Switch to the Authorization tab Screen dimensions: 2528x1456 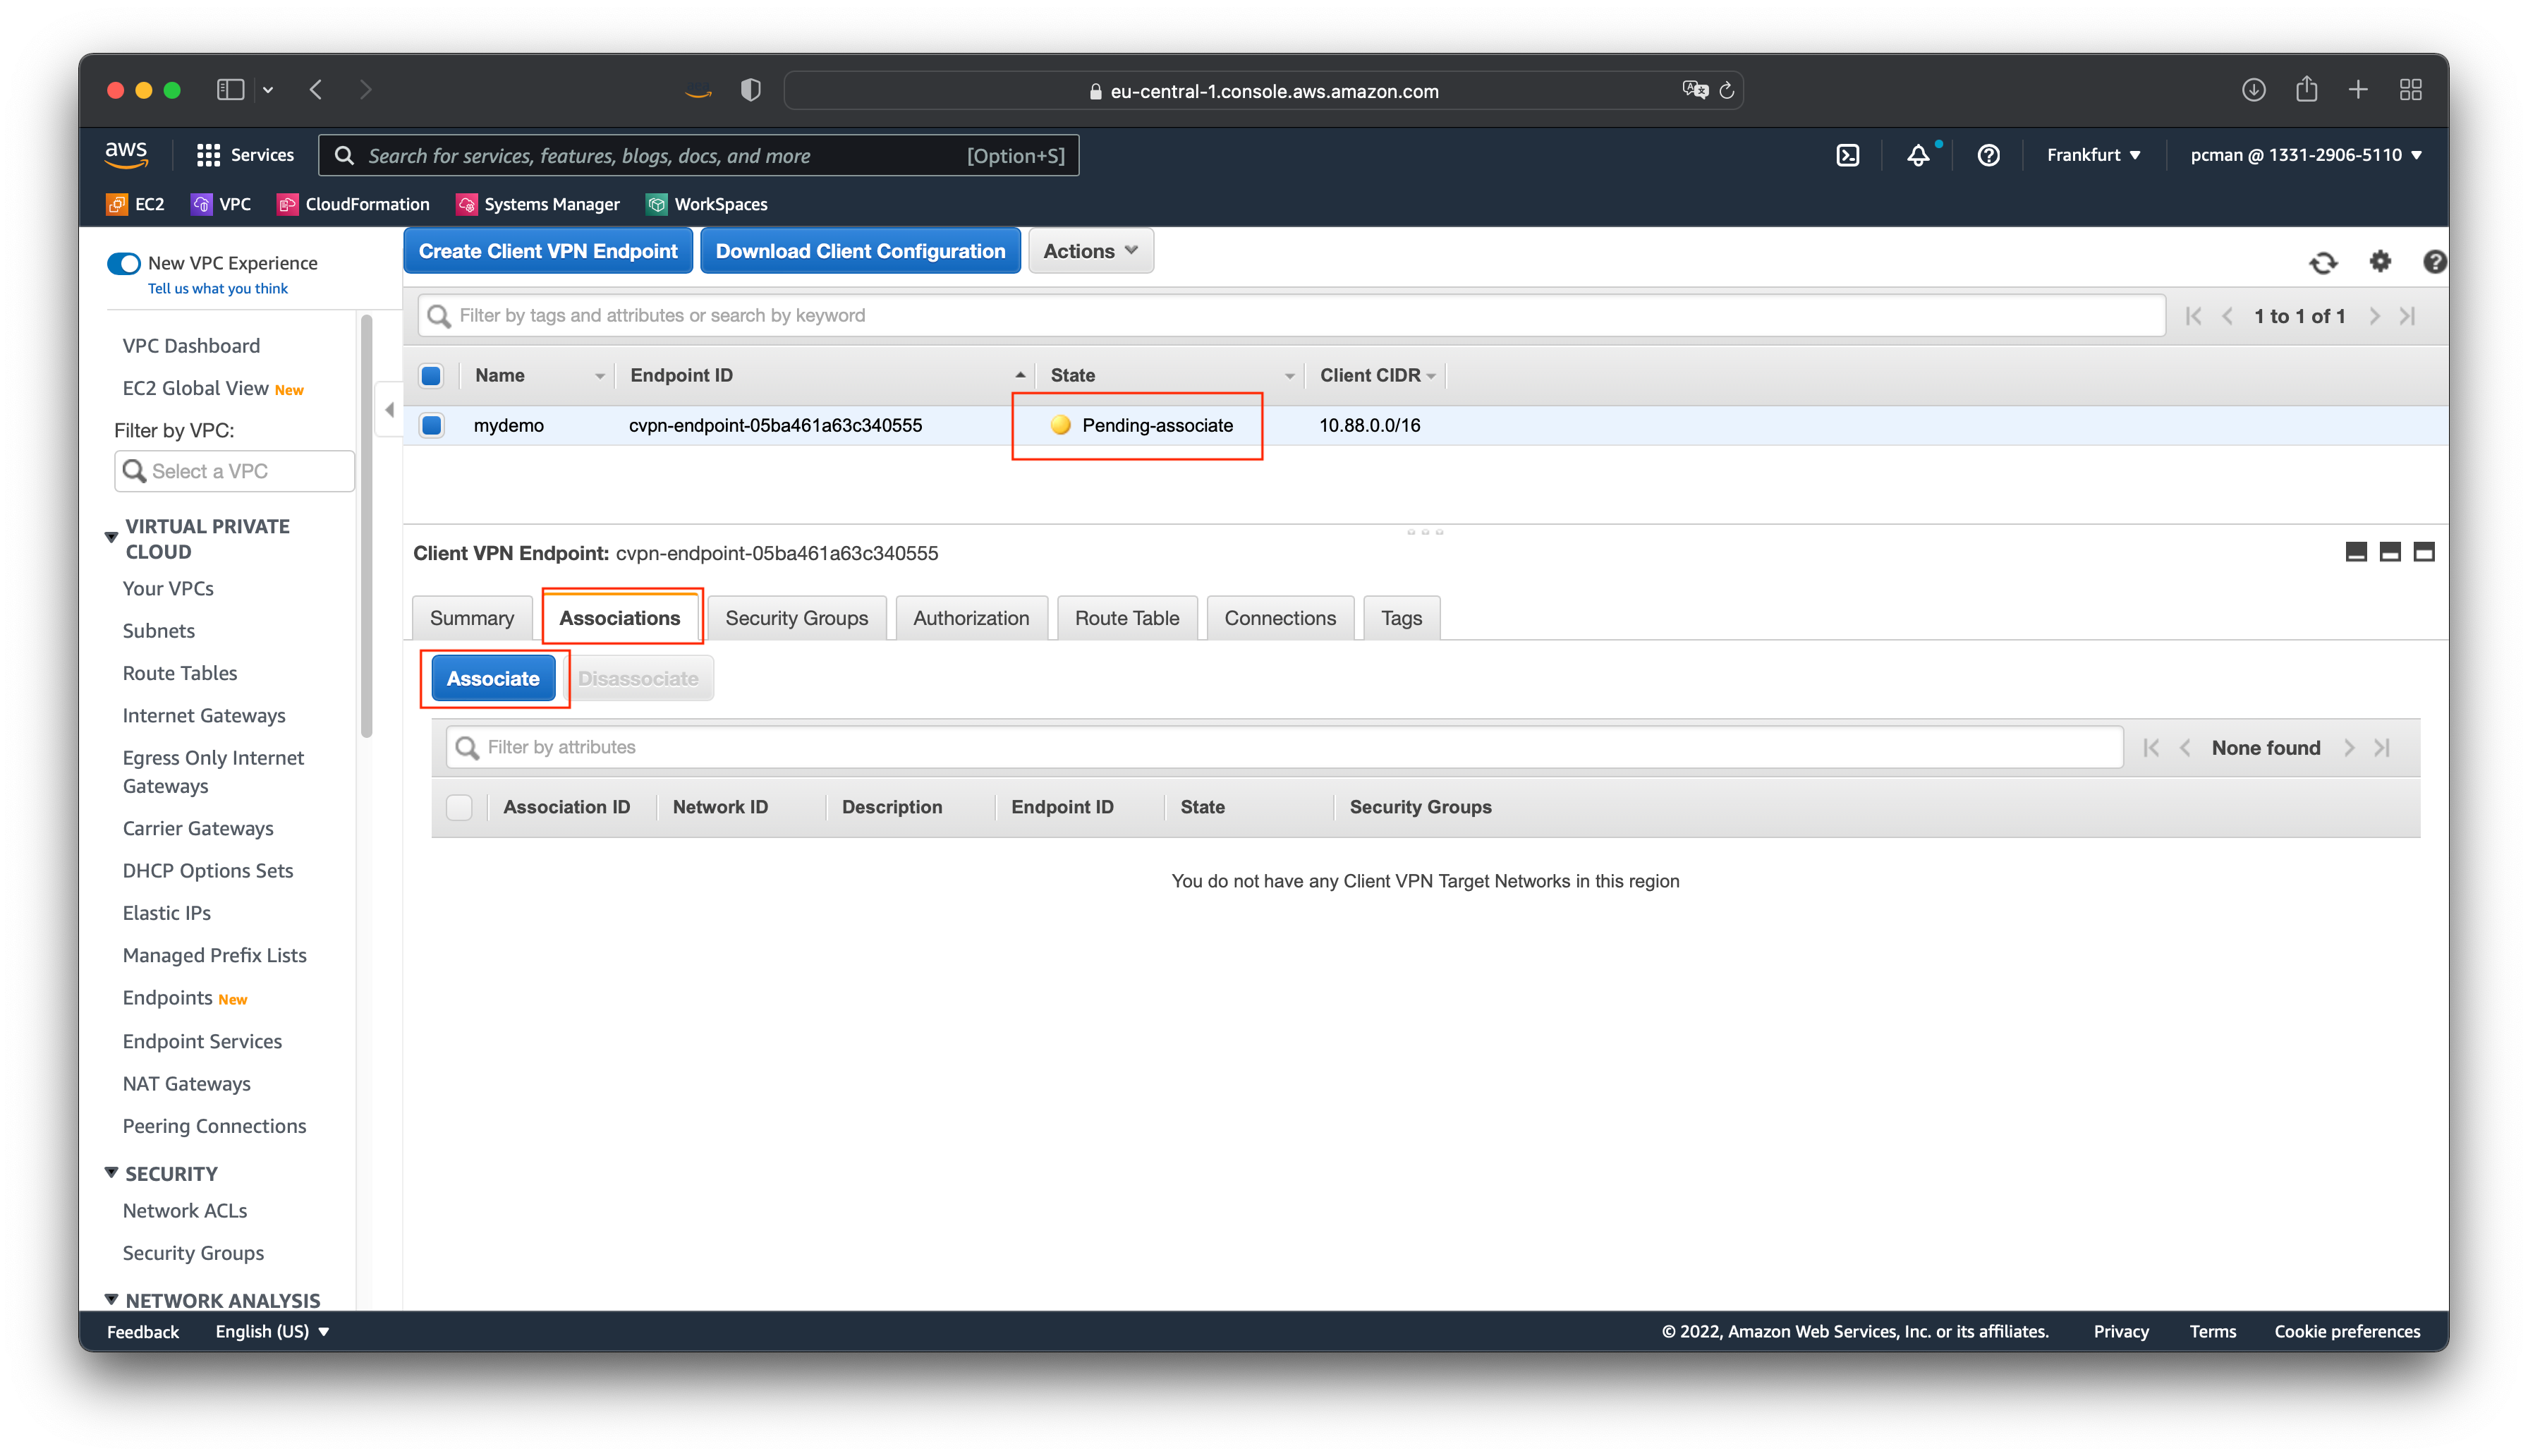(971, 618)
